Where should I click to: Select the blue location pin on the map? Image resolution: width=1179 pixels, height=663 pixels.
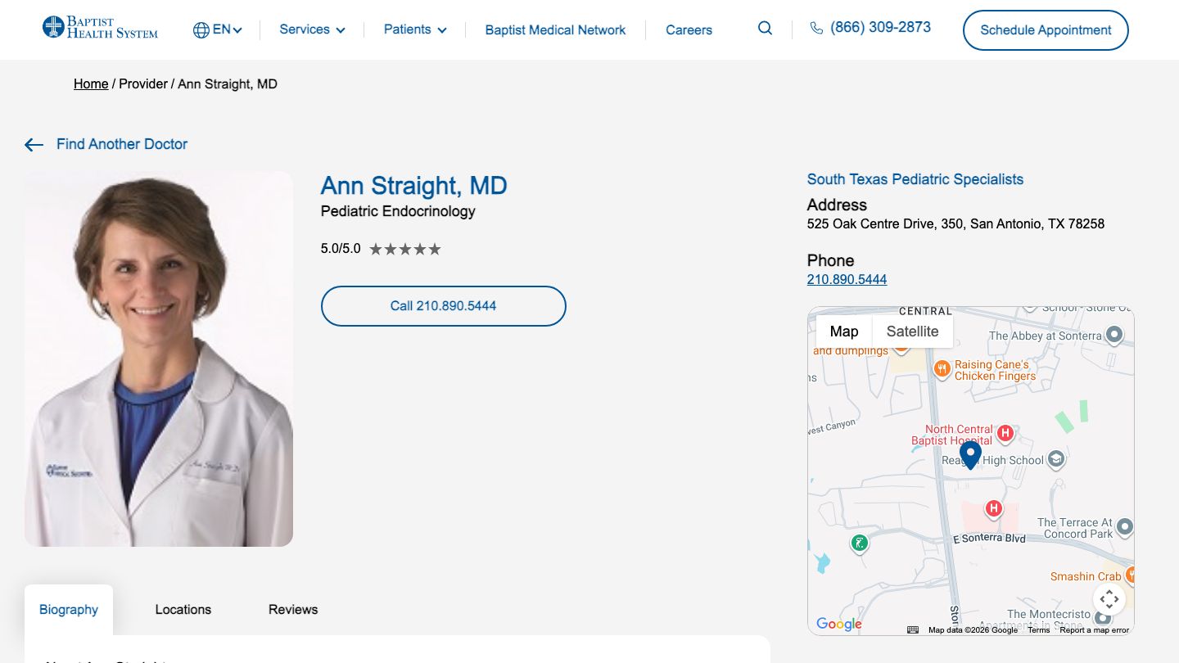click(x=970, y=454)
